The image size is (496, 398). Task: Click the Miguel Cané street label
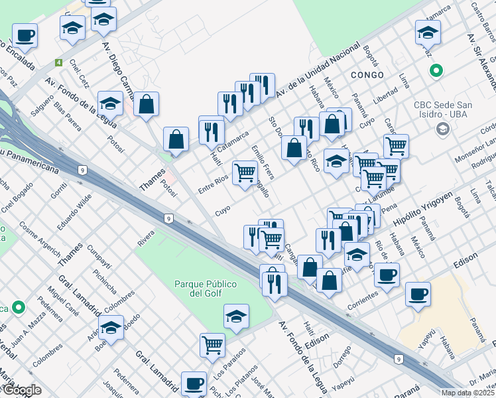tap(63, 301)
